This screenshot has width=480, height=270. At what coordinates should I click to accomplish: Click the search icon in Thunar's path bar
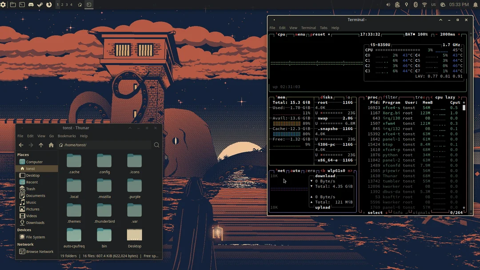pos(156,145)
